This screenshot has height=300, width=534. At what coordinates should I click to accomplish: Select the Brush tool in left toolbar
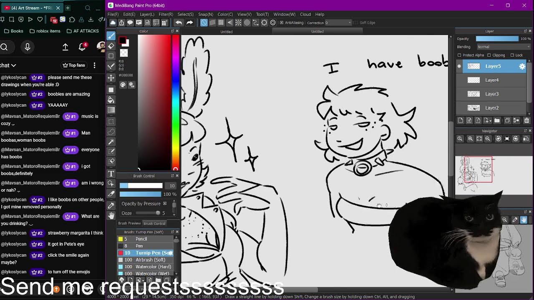point(111,35)
